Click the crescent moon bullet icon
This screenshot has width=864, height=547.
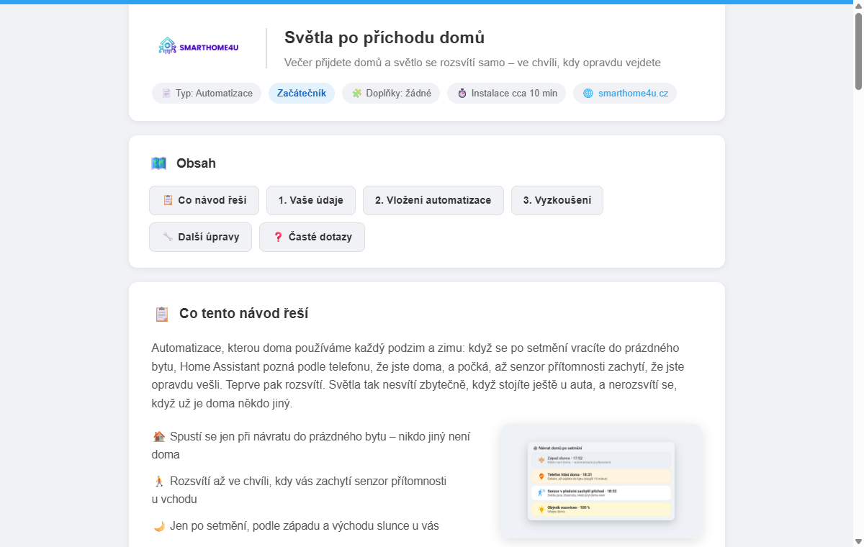[159, 525]
